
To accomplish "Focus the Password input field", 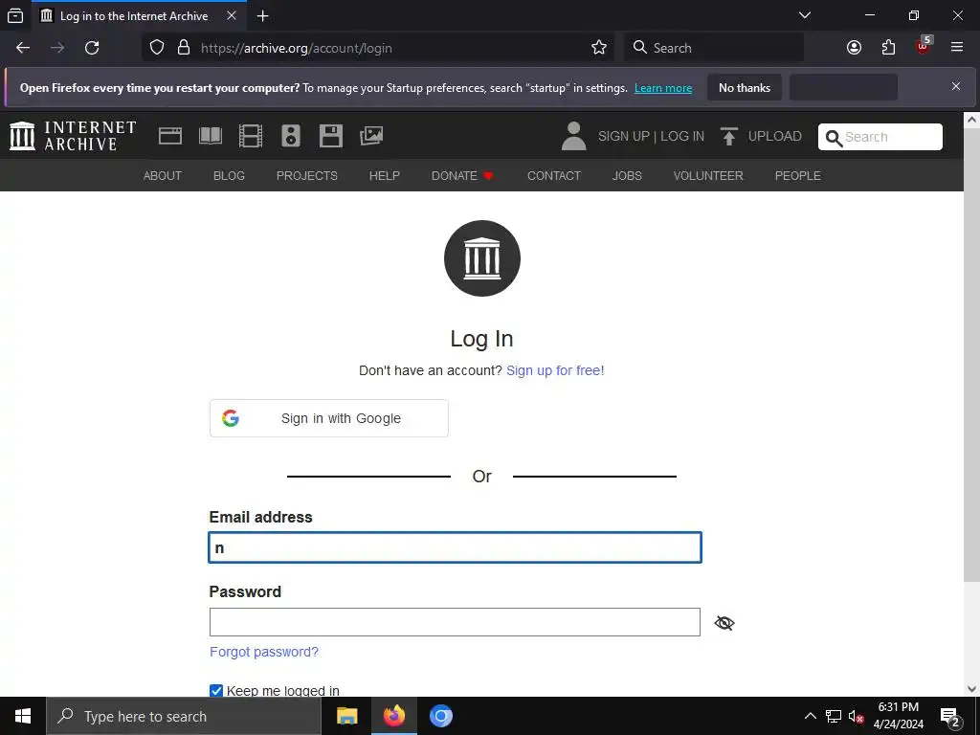I will tap(455, 622).
